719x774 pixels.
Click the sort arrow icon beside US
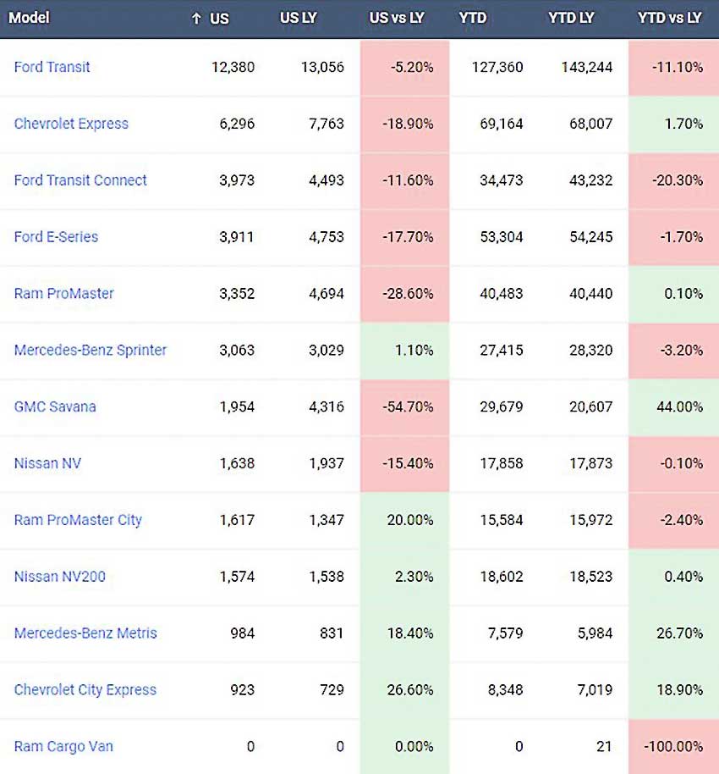(x=196, y=19)
